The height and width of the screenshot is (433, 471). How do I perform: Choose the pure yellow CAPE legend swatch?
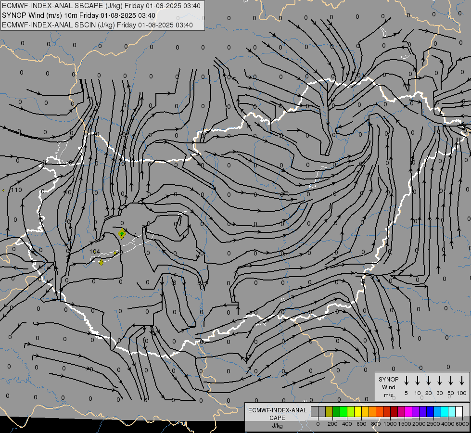click(358, 412)
